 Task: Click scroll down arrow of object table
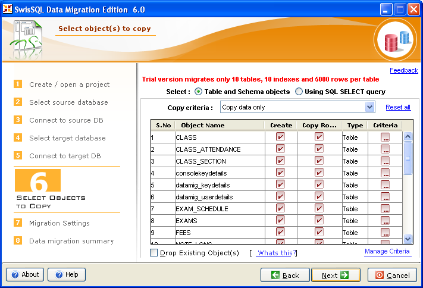tap(408, 239)
